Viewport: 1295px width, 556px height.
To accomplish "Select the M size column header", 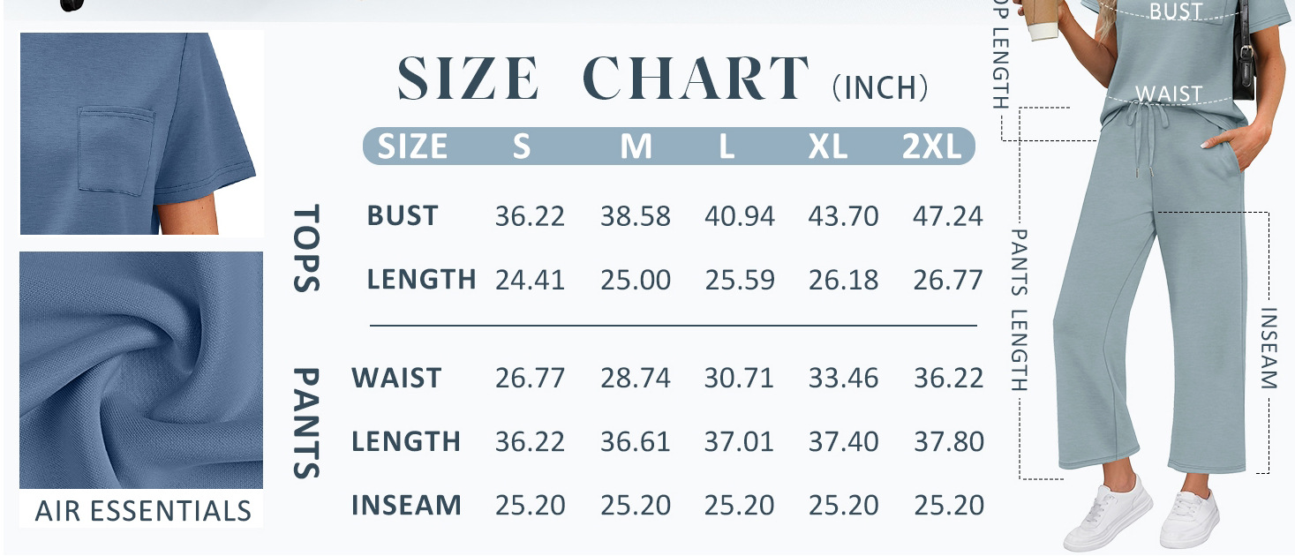I will 636,147.
